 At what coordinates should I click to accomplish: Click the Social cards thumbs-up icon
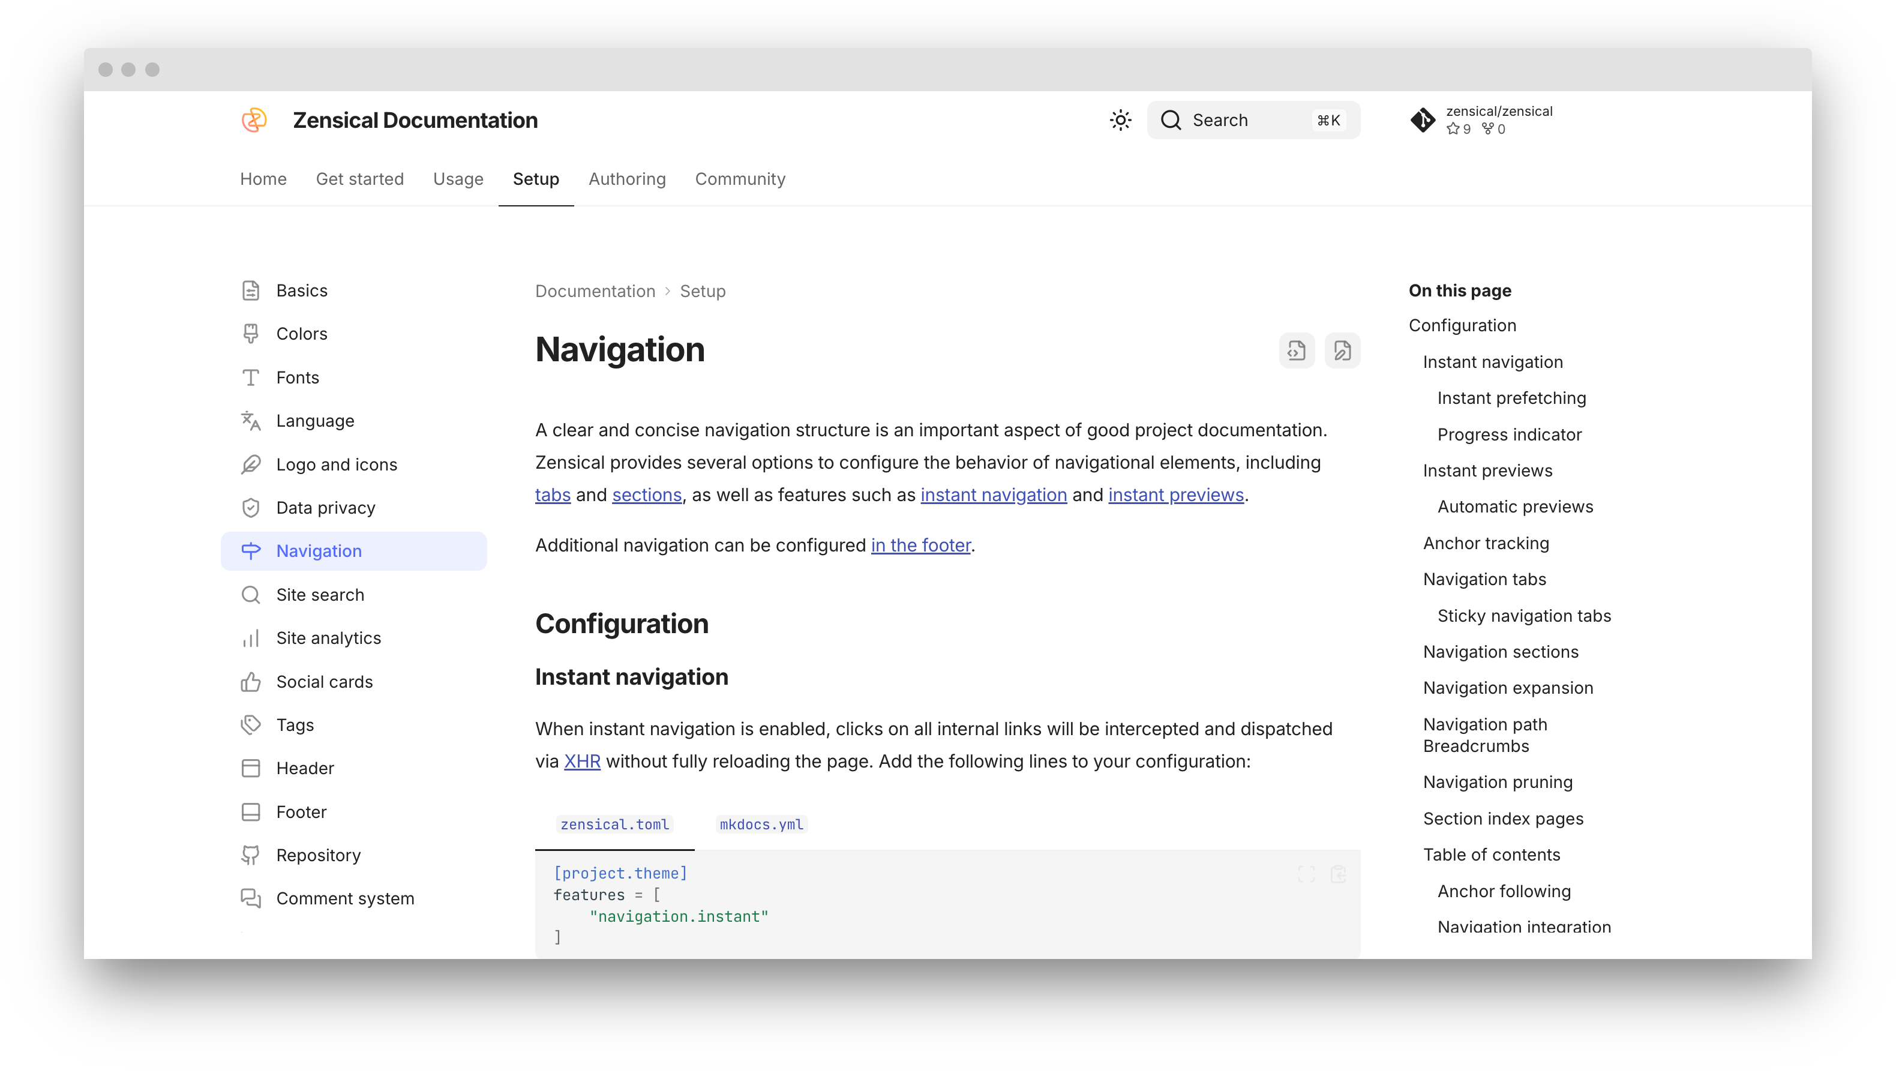click(250, 682)
